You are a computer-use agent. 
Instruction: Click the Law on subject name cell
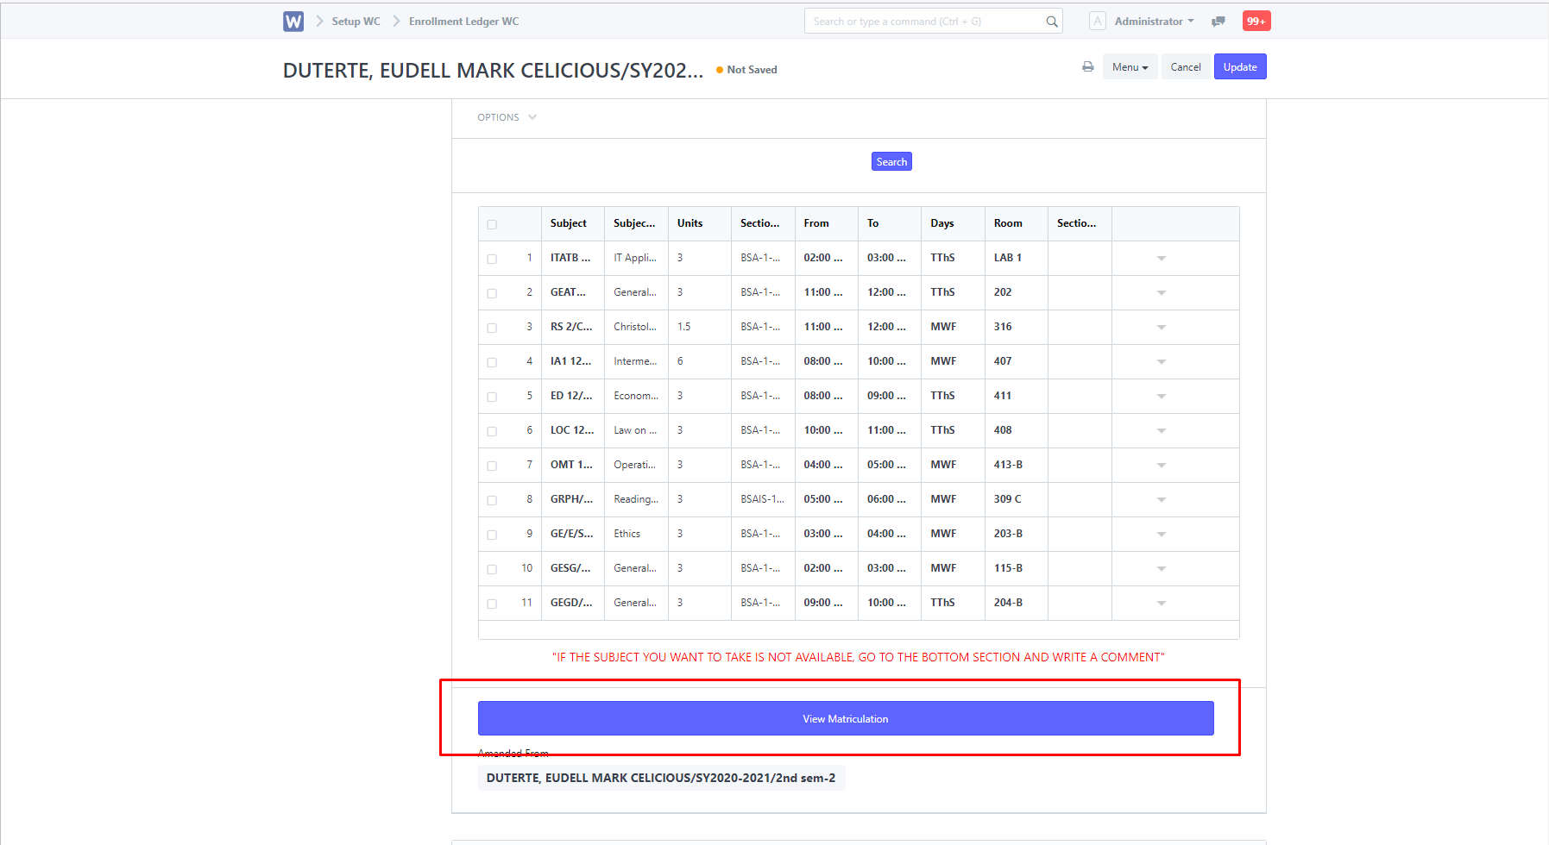point(636,430)
